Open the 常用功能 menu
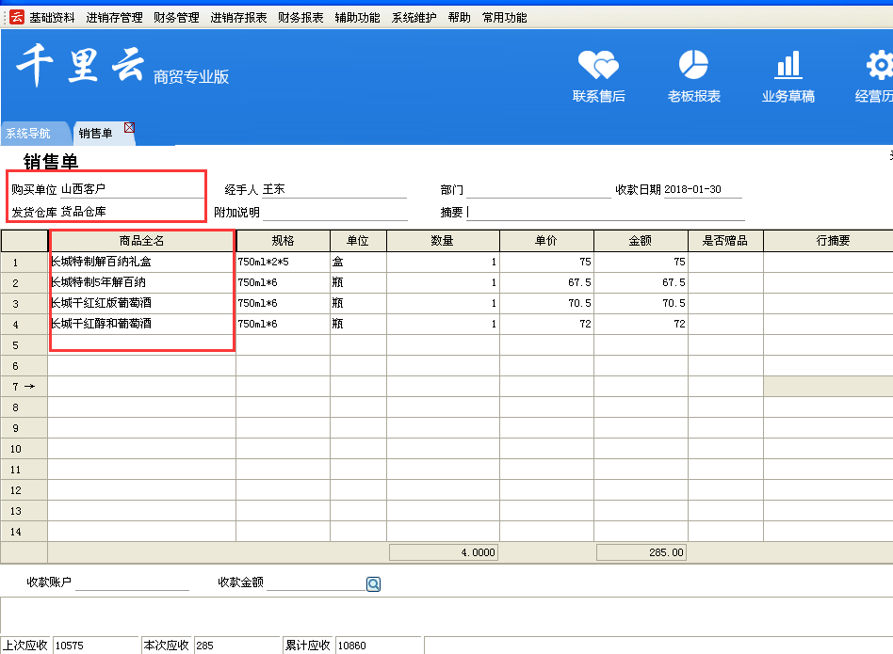The image size is (893, 654). click(505, 17)
